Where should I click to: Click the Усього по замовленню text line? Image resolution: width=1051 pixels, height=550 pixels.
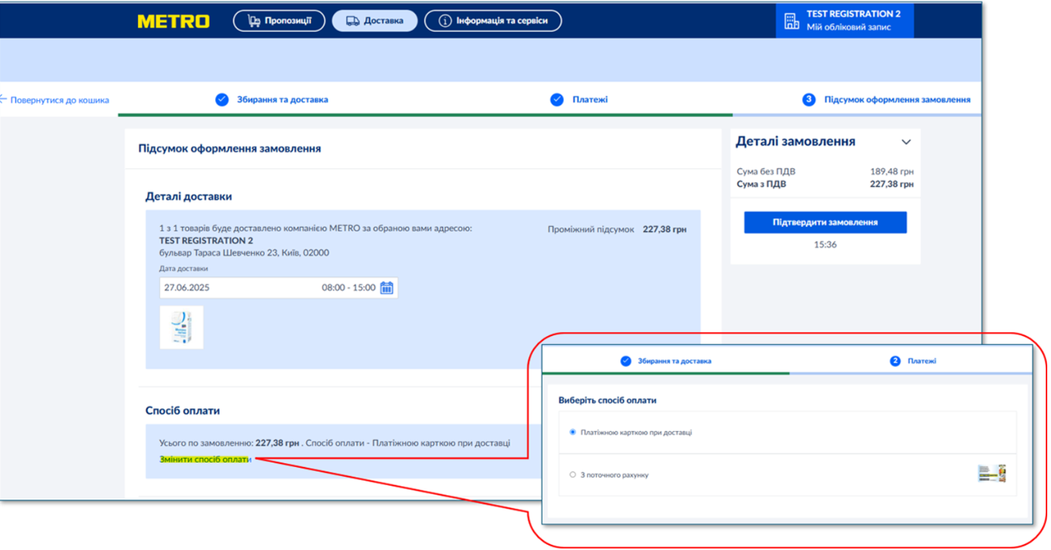tap(334, 443)
